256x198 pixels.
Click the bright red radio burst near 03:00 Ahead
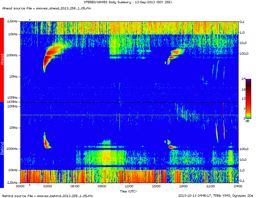coord(49,52)
